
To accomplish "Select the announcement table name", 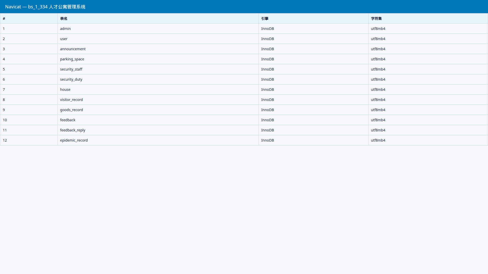I will (73, 49).
